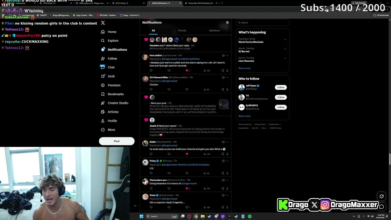Image resolution: width=391 pixels, height=220 pixels.
Task: Click the Windows taskbar search box
Action: (x=162, y=216)
